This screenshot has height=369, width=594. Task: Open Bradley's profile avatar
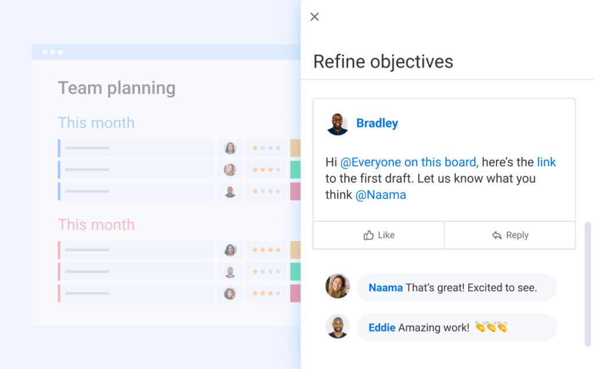coord(338,124)
